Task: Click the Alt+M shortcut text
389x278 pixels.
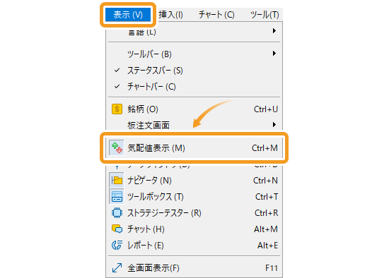Action: coord(266,229)
